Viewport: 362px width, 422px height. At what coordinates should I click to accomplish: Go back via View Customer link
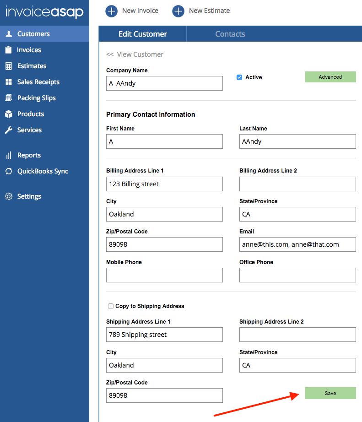[x=135, y=54]
